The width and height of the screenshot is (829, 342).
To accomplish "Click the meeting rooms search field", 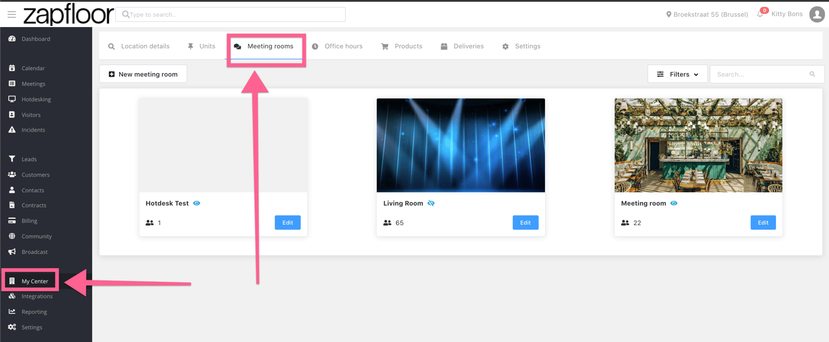I will (x=760, y=74).
